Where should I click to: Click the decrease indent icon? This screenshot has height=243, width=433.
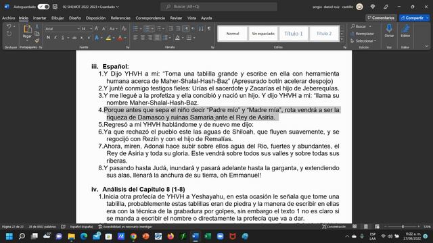pos(170,28)
